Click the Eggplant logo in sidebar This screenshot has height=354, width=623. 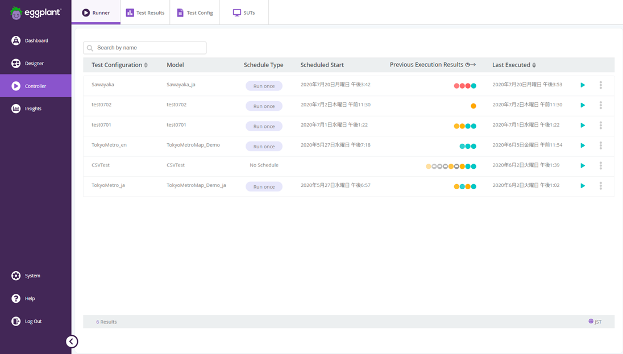pyautogui.click(x=35, y=13)
